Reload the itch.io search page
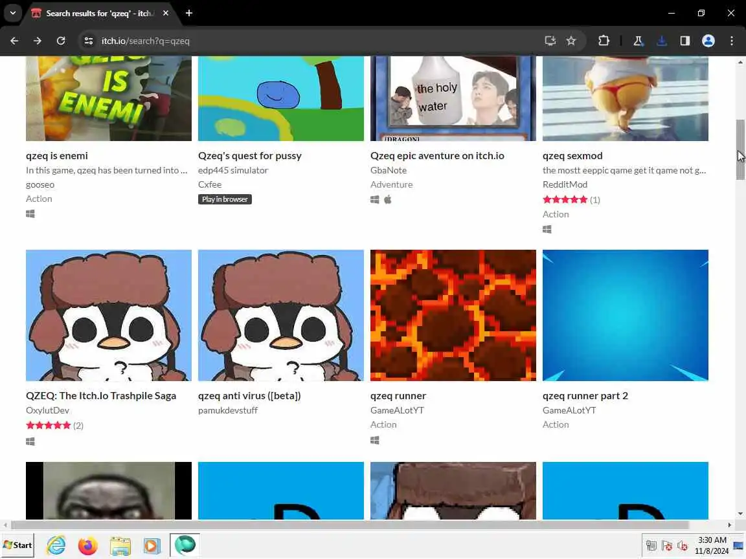The width and height of the screenshot is (746, 559). click(x=61, y=41)
